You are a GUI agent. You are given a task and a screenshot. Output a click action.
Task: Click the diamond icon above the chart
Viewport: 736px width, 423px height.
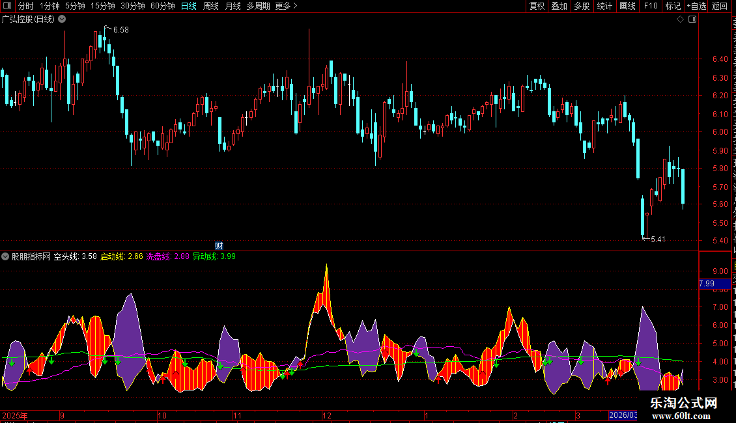coord(680,20)
